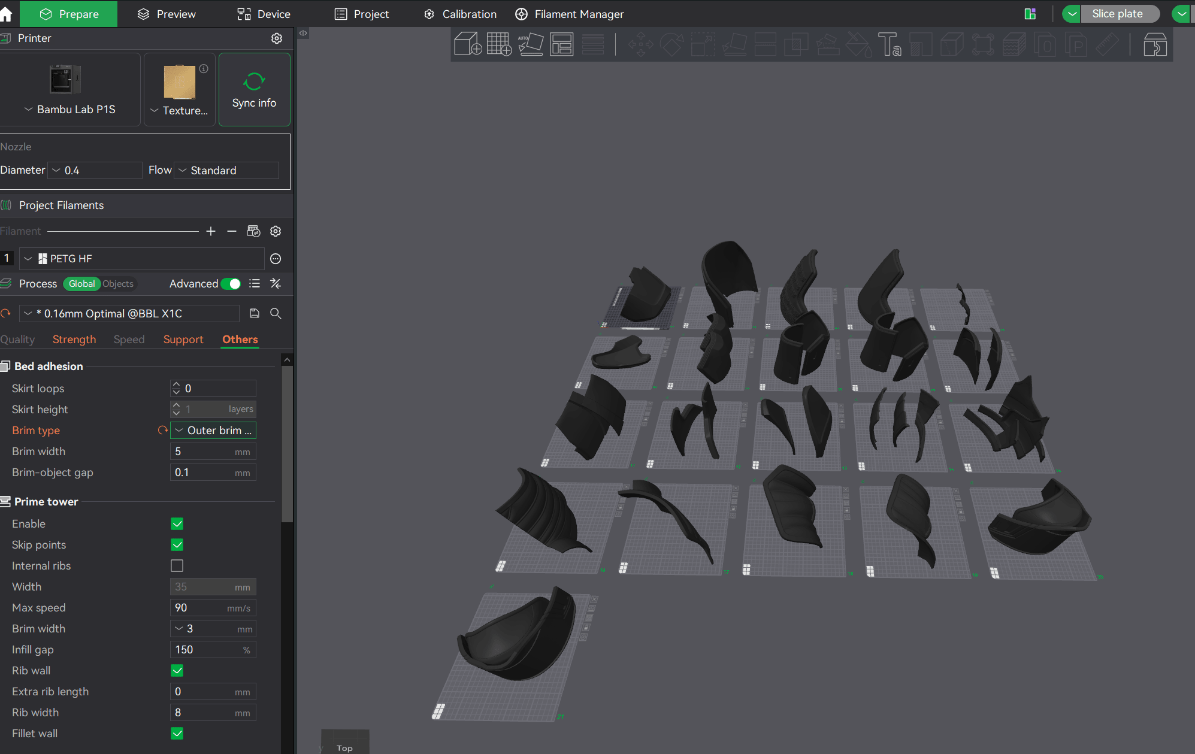Reset Brim type to default arrow
This screenshot has width=1195, height=754.
(x=162, y=430)
